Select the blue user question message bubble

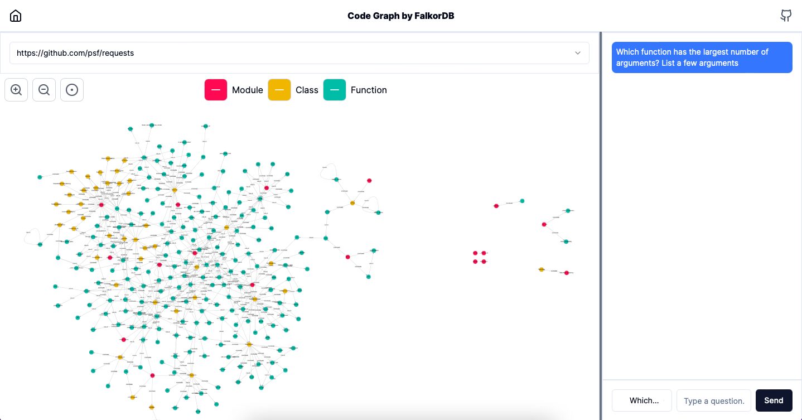702,57
